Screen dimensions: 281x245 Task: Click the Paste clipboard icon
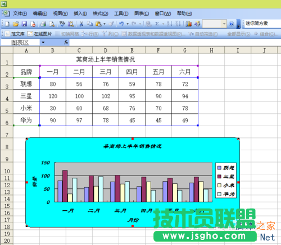(98, 24)
